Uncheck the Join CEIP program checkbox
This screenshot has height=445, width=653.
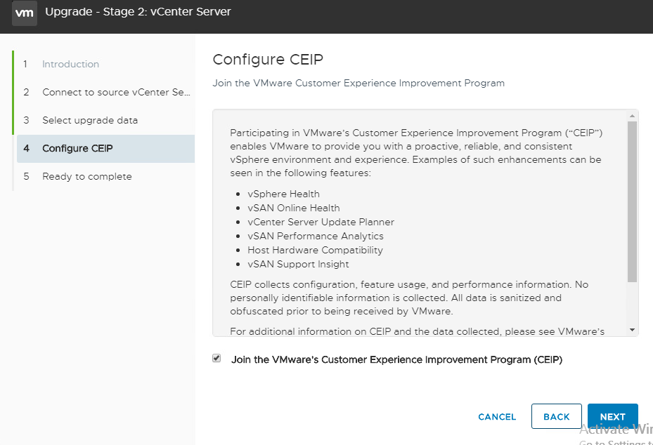point(216,358)
